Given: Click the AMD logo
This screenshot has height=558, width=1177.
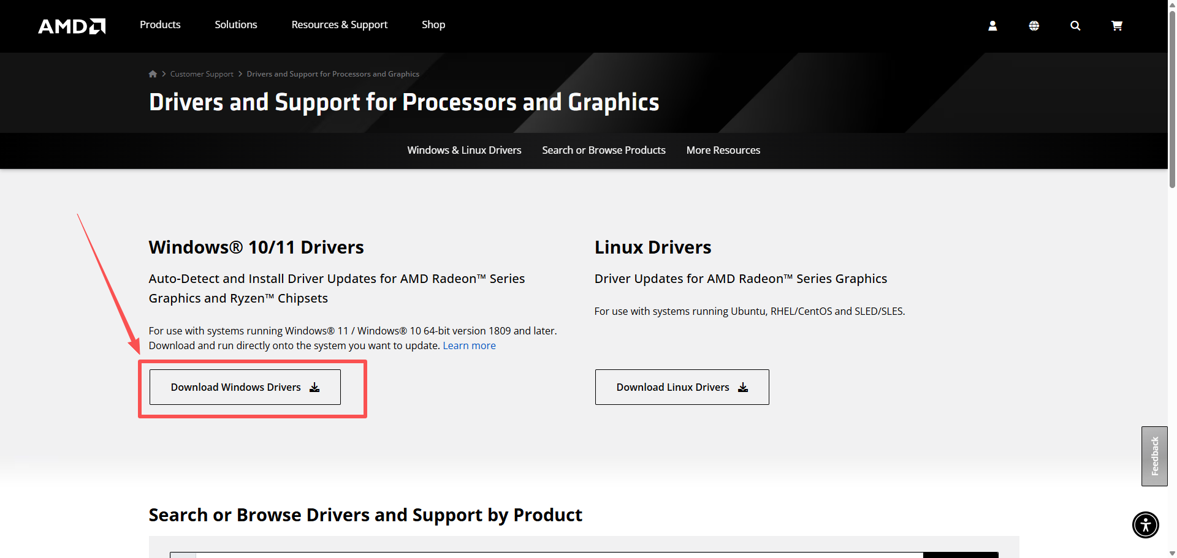Looking at the screenshot, I should [72, 26].
